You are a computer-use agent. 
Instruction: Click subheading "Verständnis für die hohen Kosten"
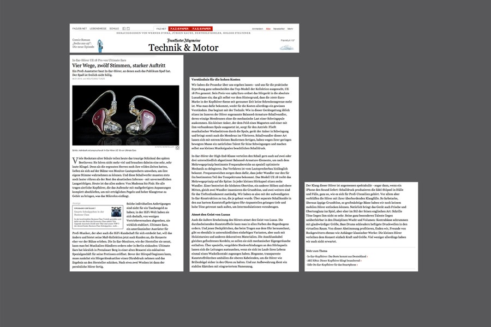(215, 80)
